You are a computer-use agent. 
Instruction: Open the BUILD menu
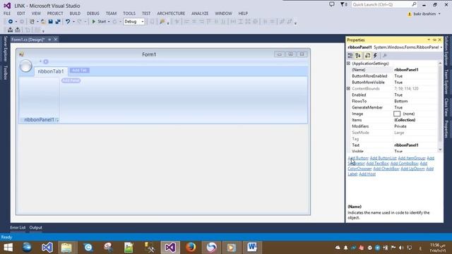coord(75,13)
